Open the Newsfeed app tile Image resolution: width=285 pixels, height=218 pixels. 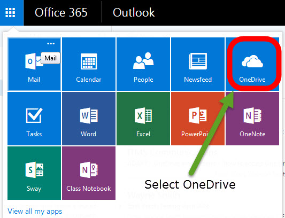tap(198, 64)
